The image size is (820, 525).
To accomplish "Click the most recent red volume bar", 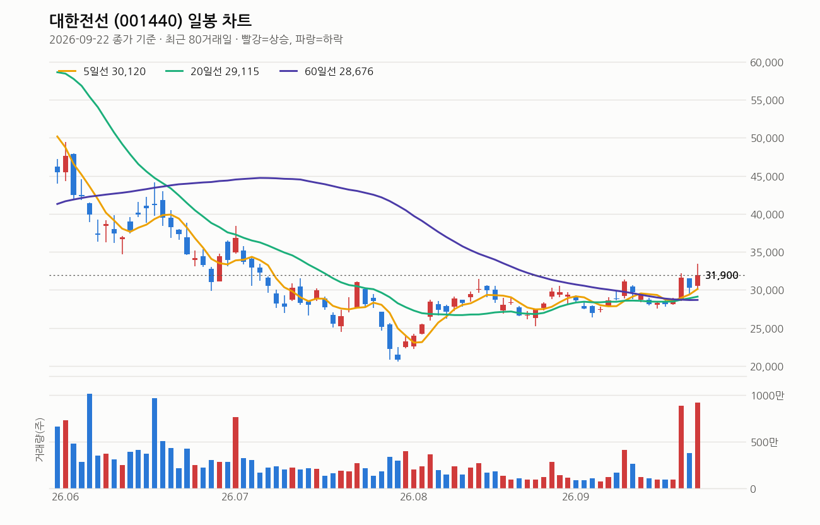I will tap(698, 445).
